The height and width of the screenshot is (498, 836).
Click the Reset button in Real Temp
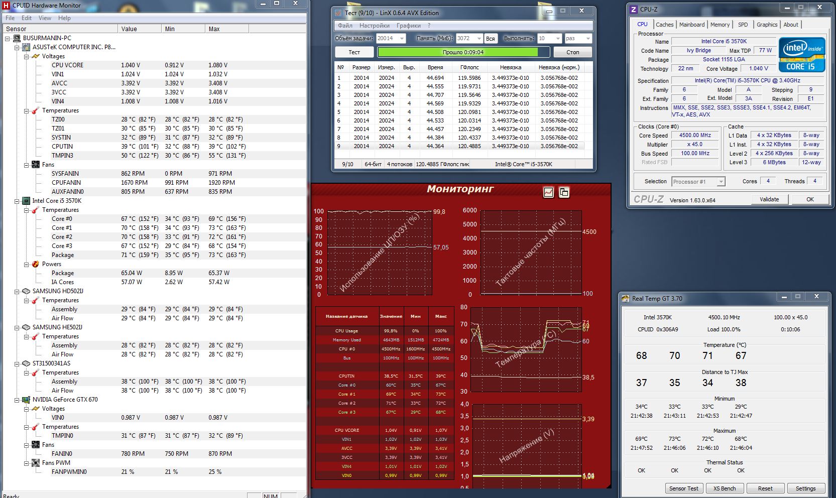[765, 488]
